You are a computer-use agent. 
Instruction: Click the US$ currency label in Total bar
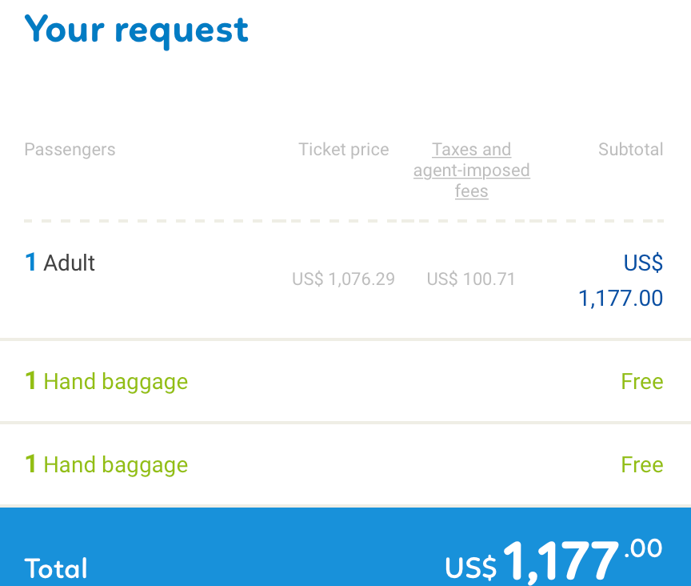(x=471, y=568)
